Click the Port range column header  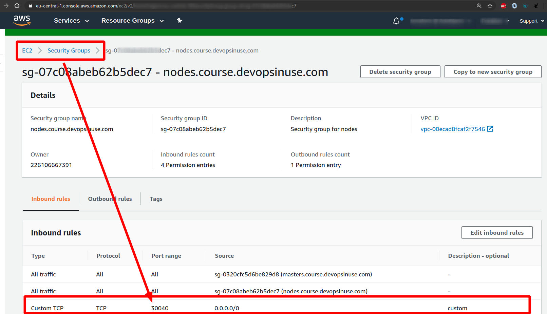[166, 256]
